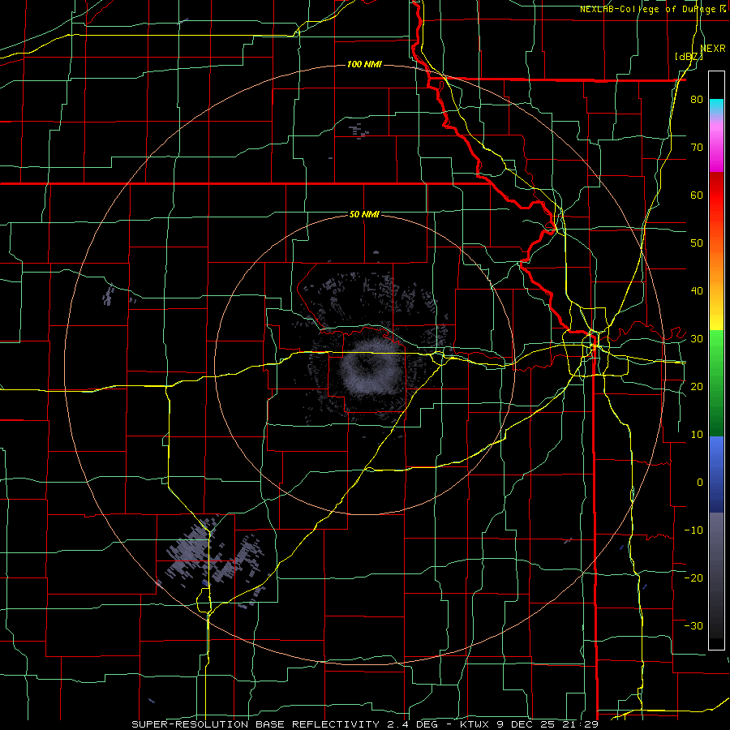Click the 10 dBZ scale value
This screenshot has height=730, width=730.
tap(697, 435)
